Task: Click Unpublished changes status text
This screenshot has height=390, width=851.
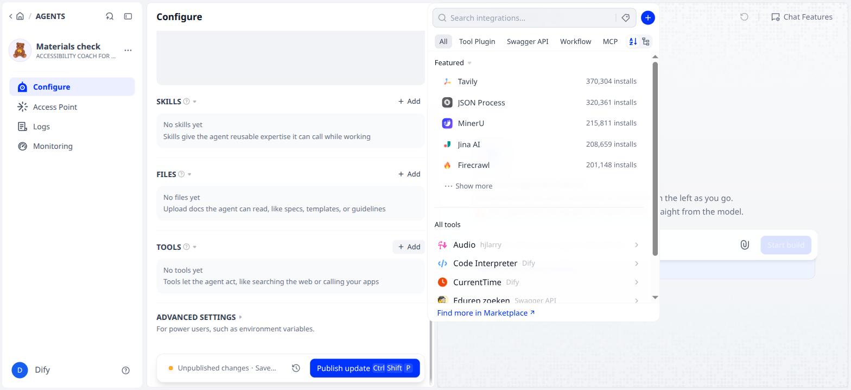Action: click(x=227, y=368)
